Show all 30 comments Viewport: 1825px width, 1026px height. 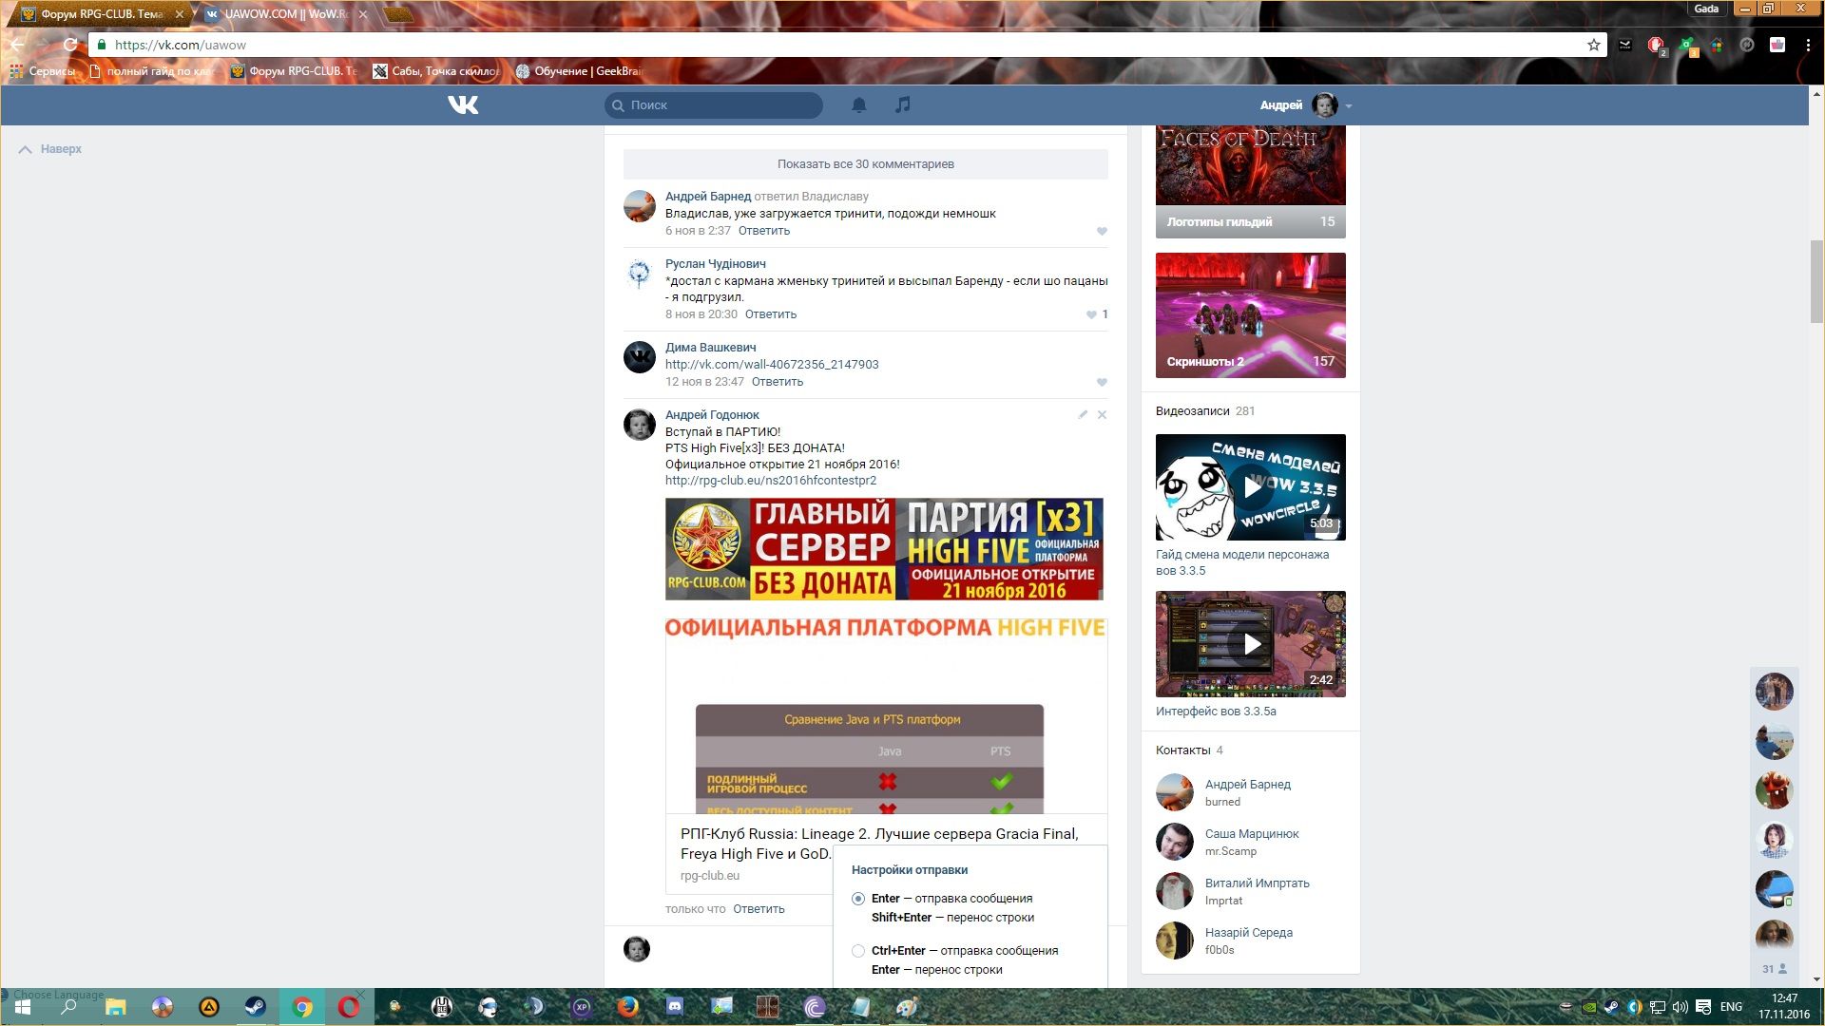click(865, 164)
